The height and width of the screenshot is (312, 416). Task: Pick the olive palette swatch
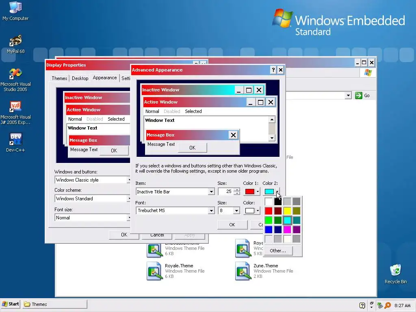tap(296, 211)
